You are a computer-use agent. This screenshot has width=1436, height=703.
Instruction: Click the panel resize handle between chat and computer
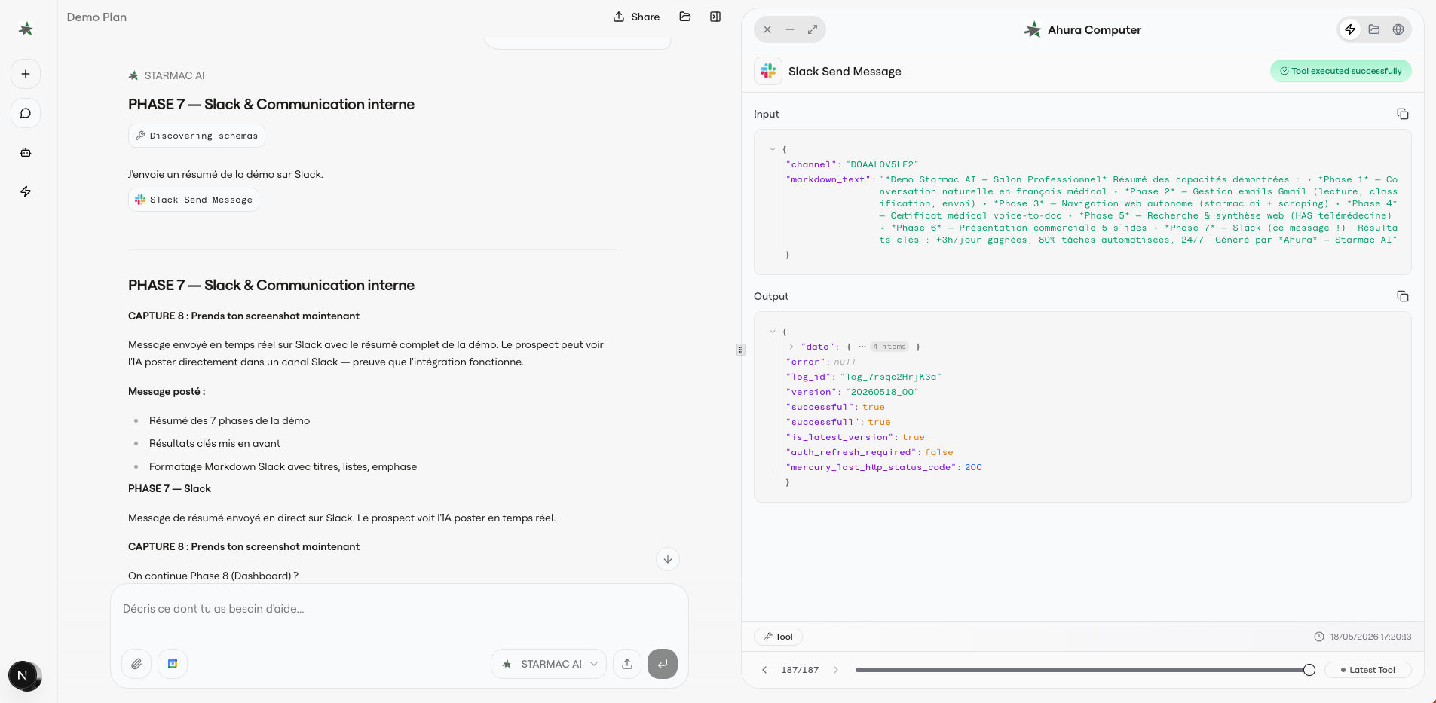coord(741,350)
